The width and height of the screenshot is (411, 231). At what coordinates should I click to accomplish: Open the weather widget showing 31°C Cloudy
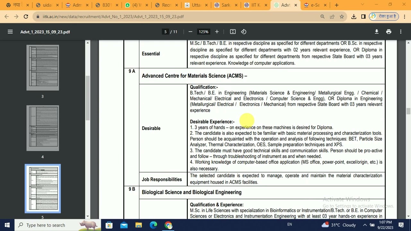click(x=339, y=225)
